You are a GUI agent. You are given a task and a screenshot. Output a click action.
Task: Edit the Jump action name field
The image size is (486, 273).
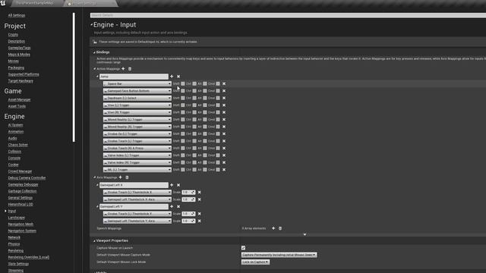pyautogui.click(x=134, y=76)
